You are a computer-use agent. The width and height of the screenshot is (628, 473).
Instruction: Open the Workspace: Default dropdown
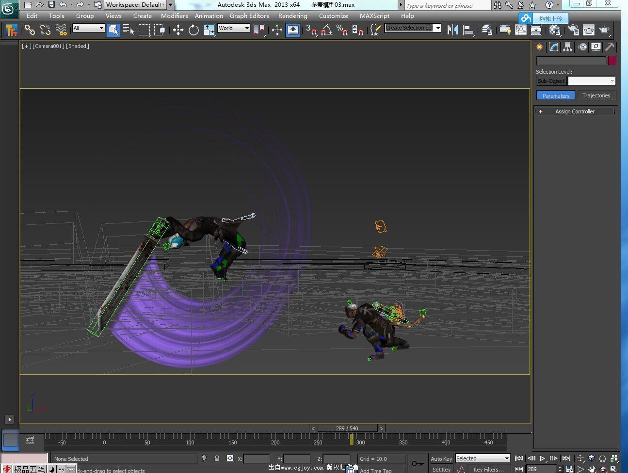point(135,5)
